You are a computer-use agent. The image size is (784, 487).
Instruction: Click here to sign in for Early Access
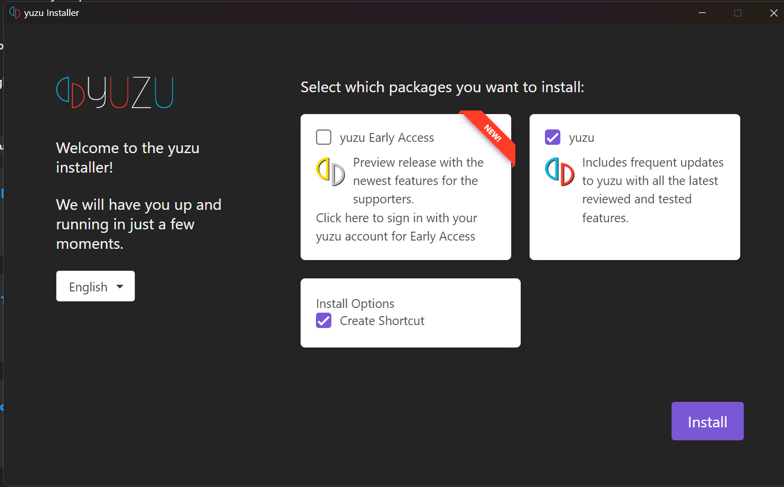coord(396,227)
